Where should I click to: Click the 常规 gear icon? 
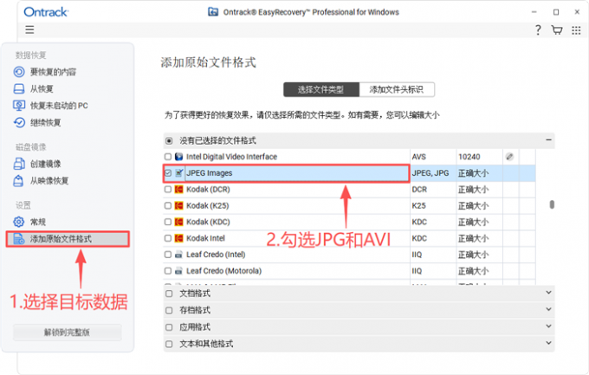coord(19,222)
